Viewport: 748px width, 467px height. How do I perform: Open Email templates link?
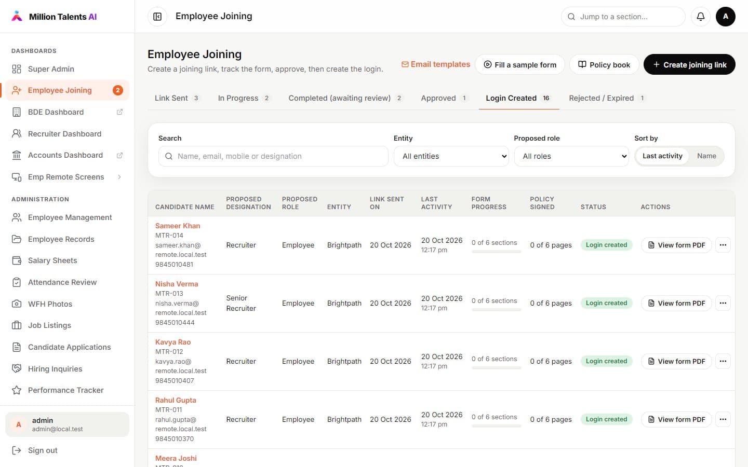pyautogui.click(x=436, y=64)
